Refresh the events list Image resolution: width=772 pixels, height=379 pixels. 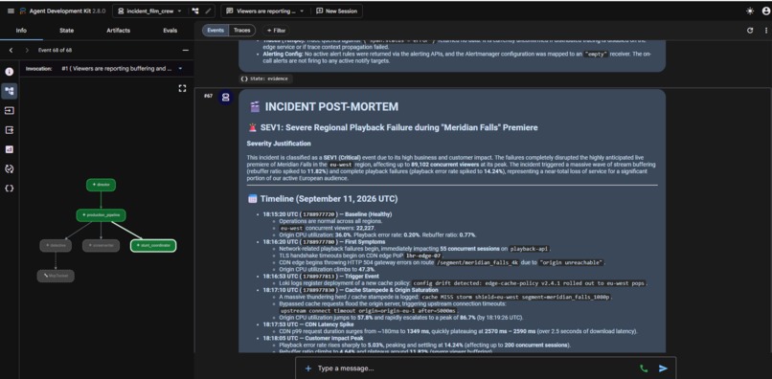[x=750, y=31]
